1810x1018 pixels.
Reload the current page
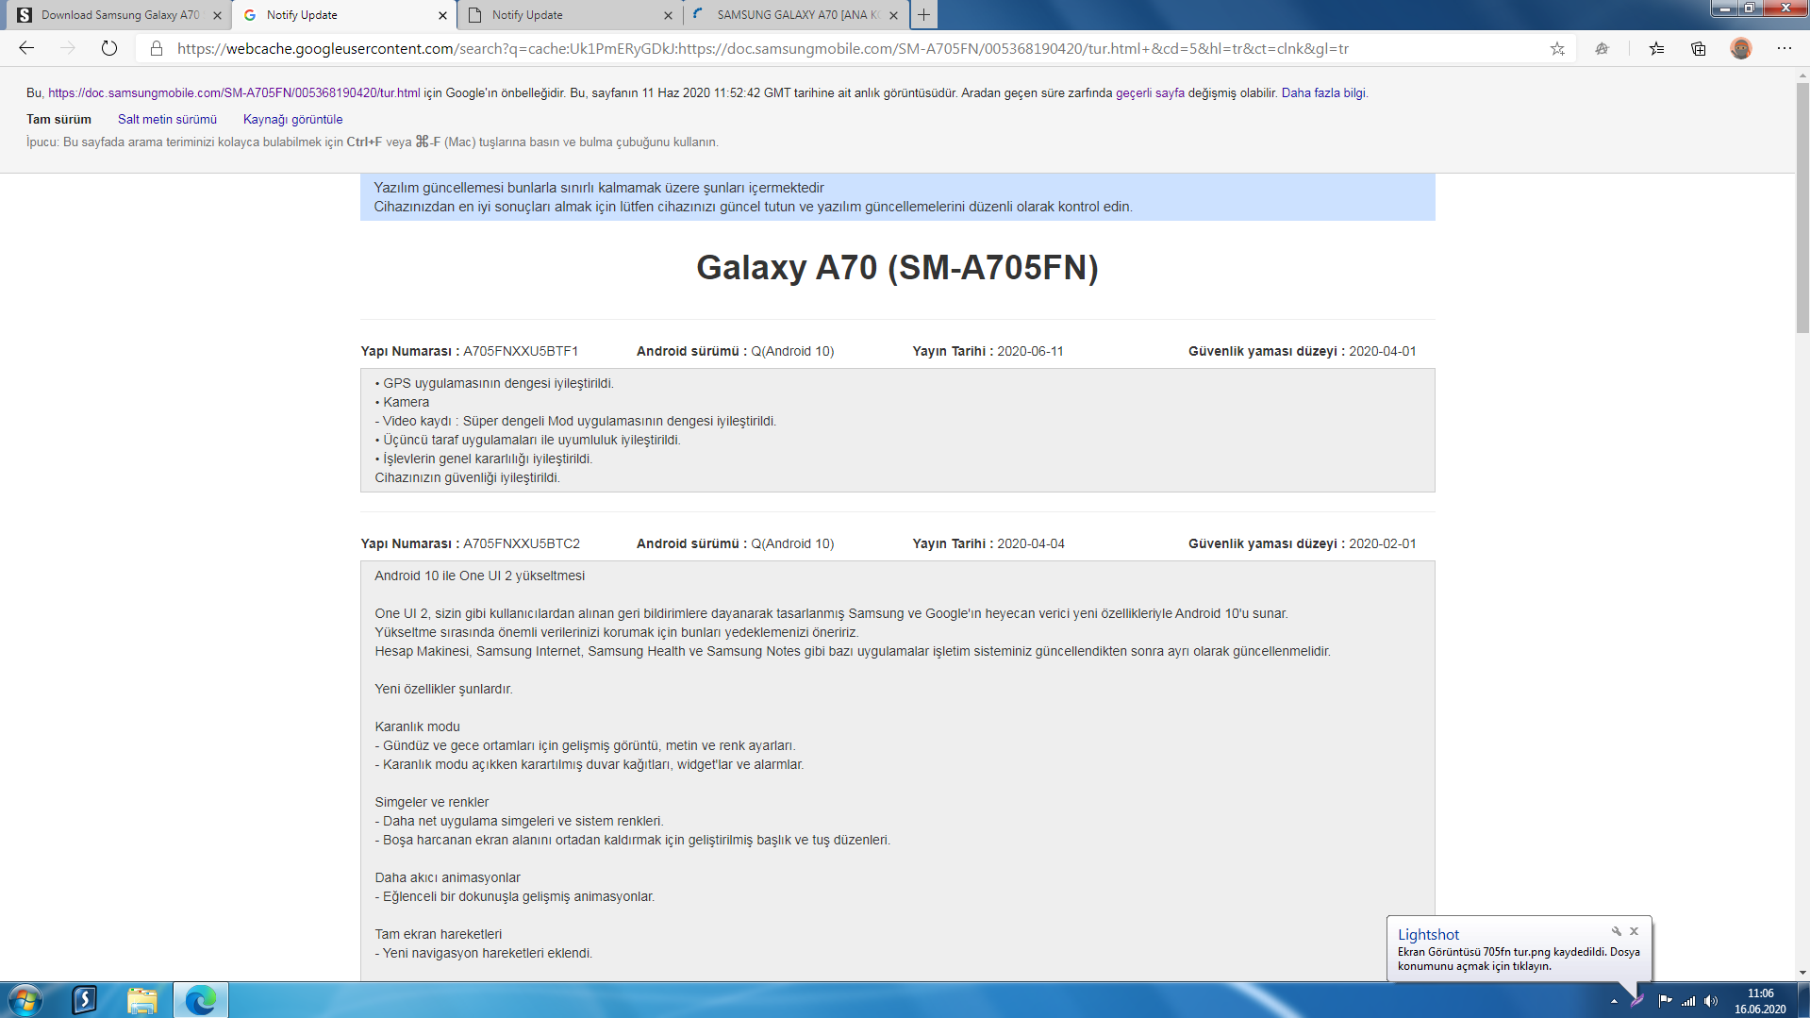tap(109, 48)
